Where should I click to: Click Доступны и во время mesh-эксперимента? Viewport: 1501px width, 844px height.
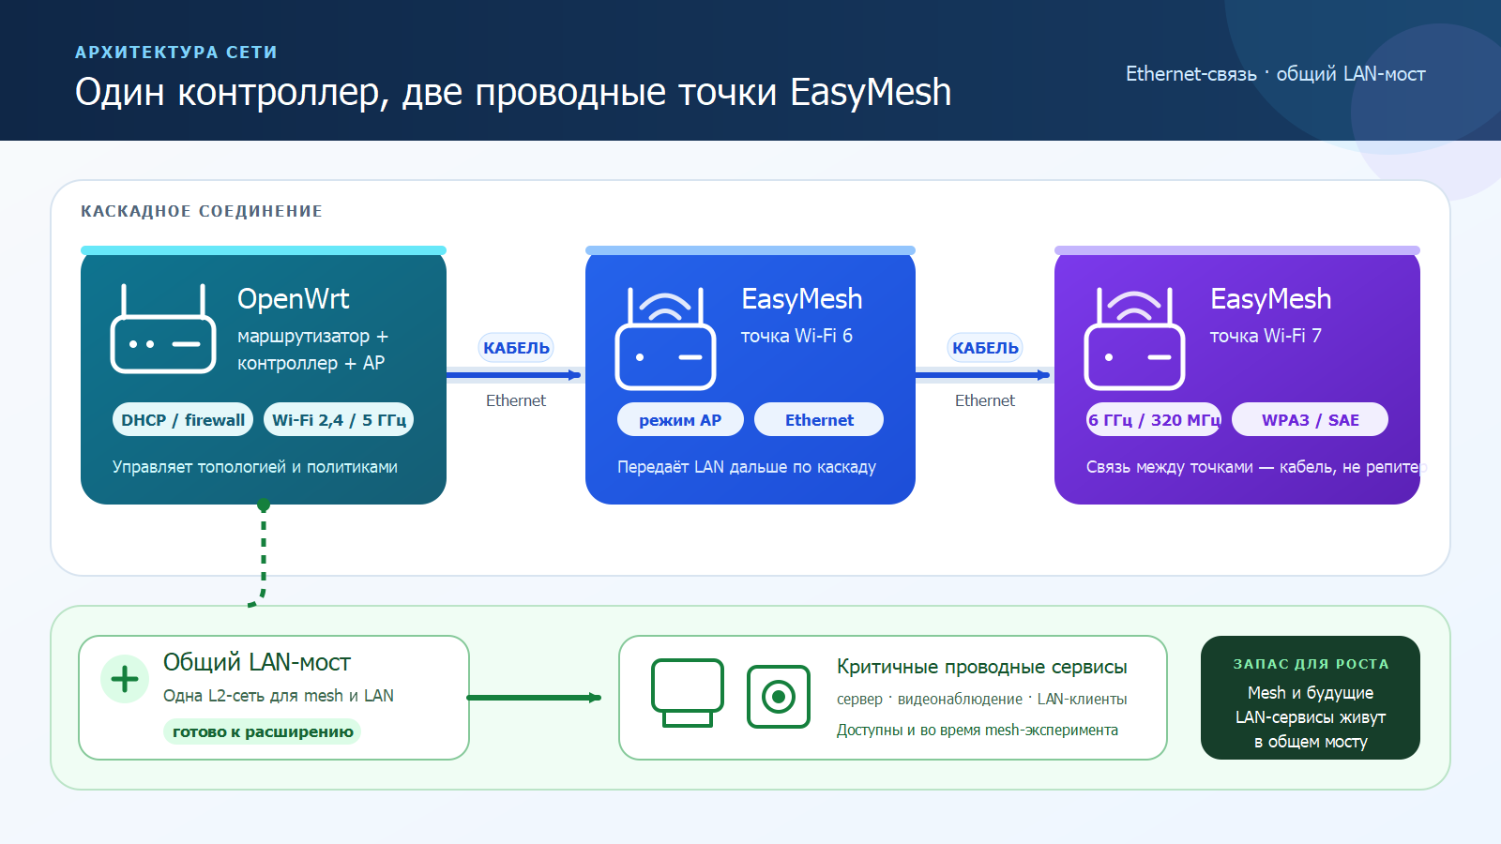pos(978,731)
